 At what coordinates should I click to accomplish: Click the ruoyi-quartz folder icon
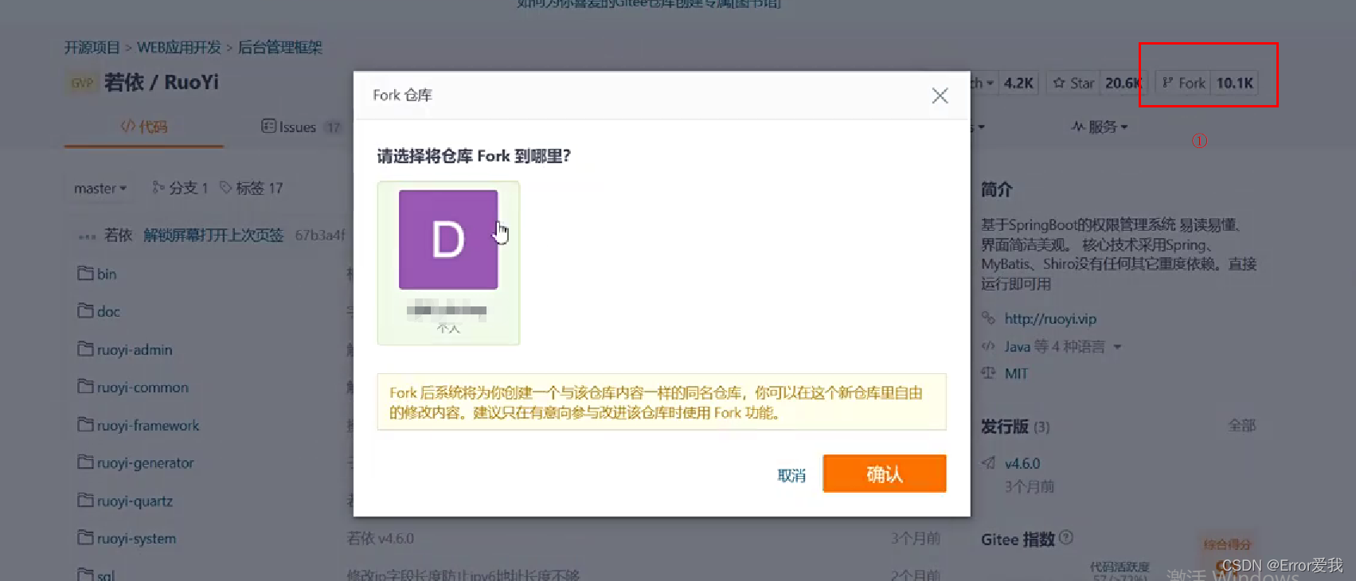(x=85, y=501)
